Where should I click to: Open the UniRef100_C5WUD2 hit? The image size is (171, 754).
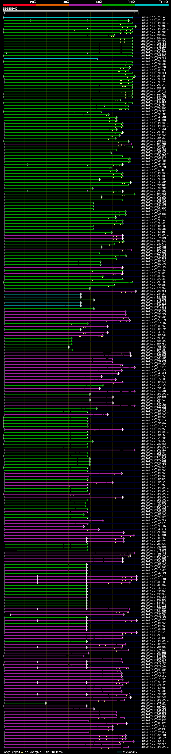tap(153, 61)
